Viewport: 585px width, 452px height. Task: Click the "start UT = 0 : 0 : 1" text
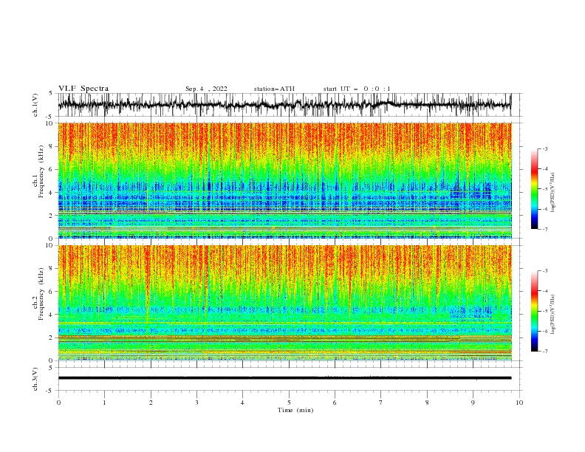pos(357,89)
